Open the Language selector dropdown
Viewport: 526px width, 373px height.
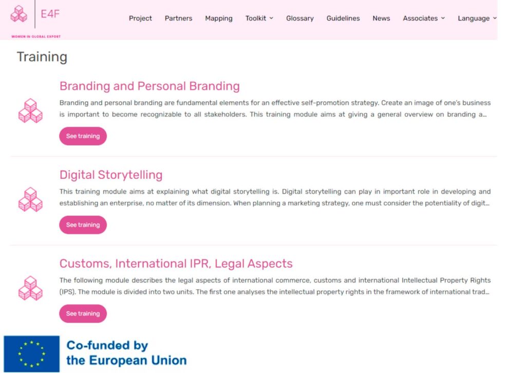(477, 18)
